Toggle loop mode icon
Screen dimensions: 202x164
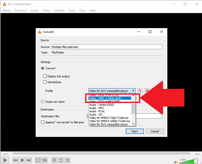[x=61, y=160]
